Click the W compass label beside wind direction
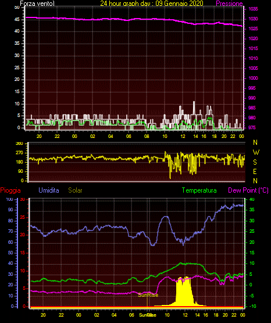This screenshot has height=323, width=271. click(x=256, y=152)
